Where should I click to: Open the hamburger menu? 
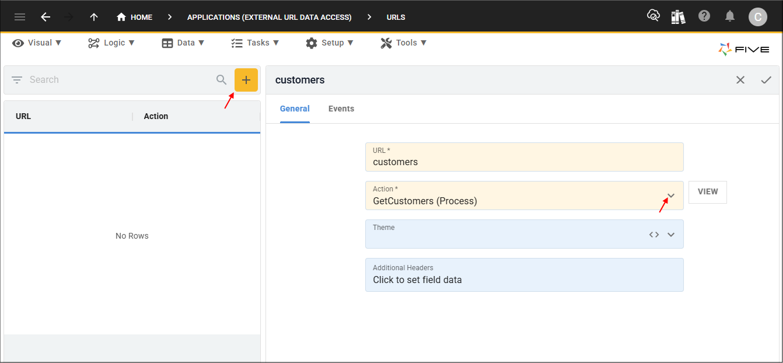20,17
